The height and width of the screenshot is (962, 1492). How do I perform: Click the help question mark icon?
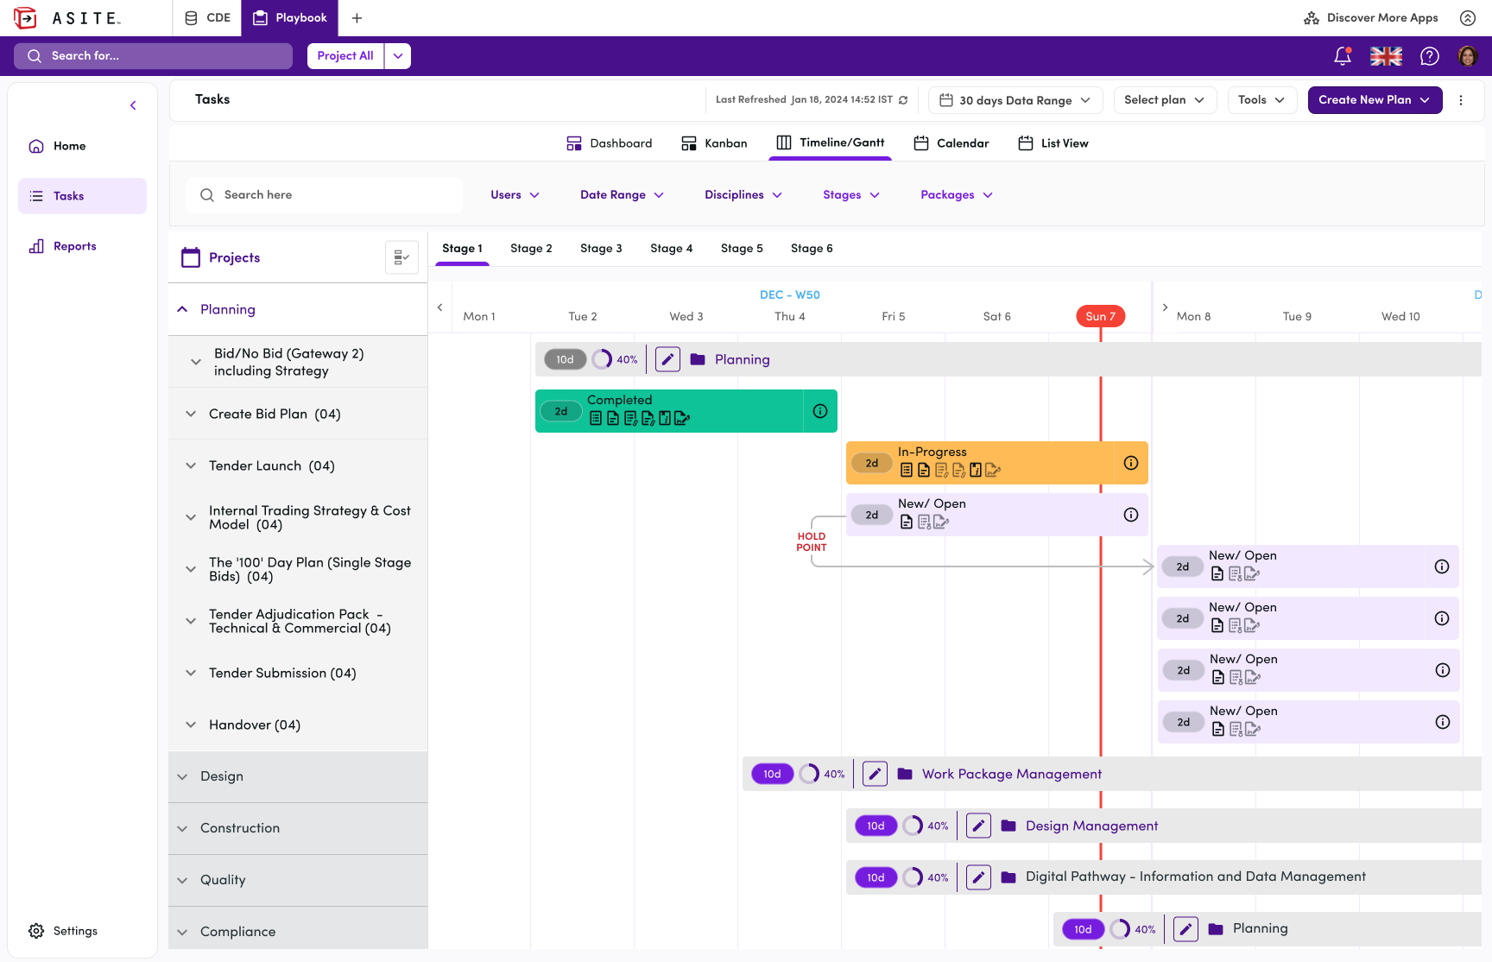click(1429, 55)
